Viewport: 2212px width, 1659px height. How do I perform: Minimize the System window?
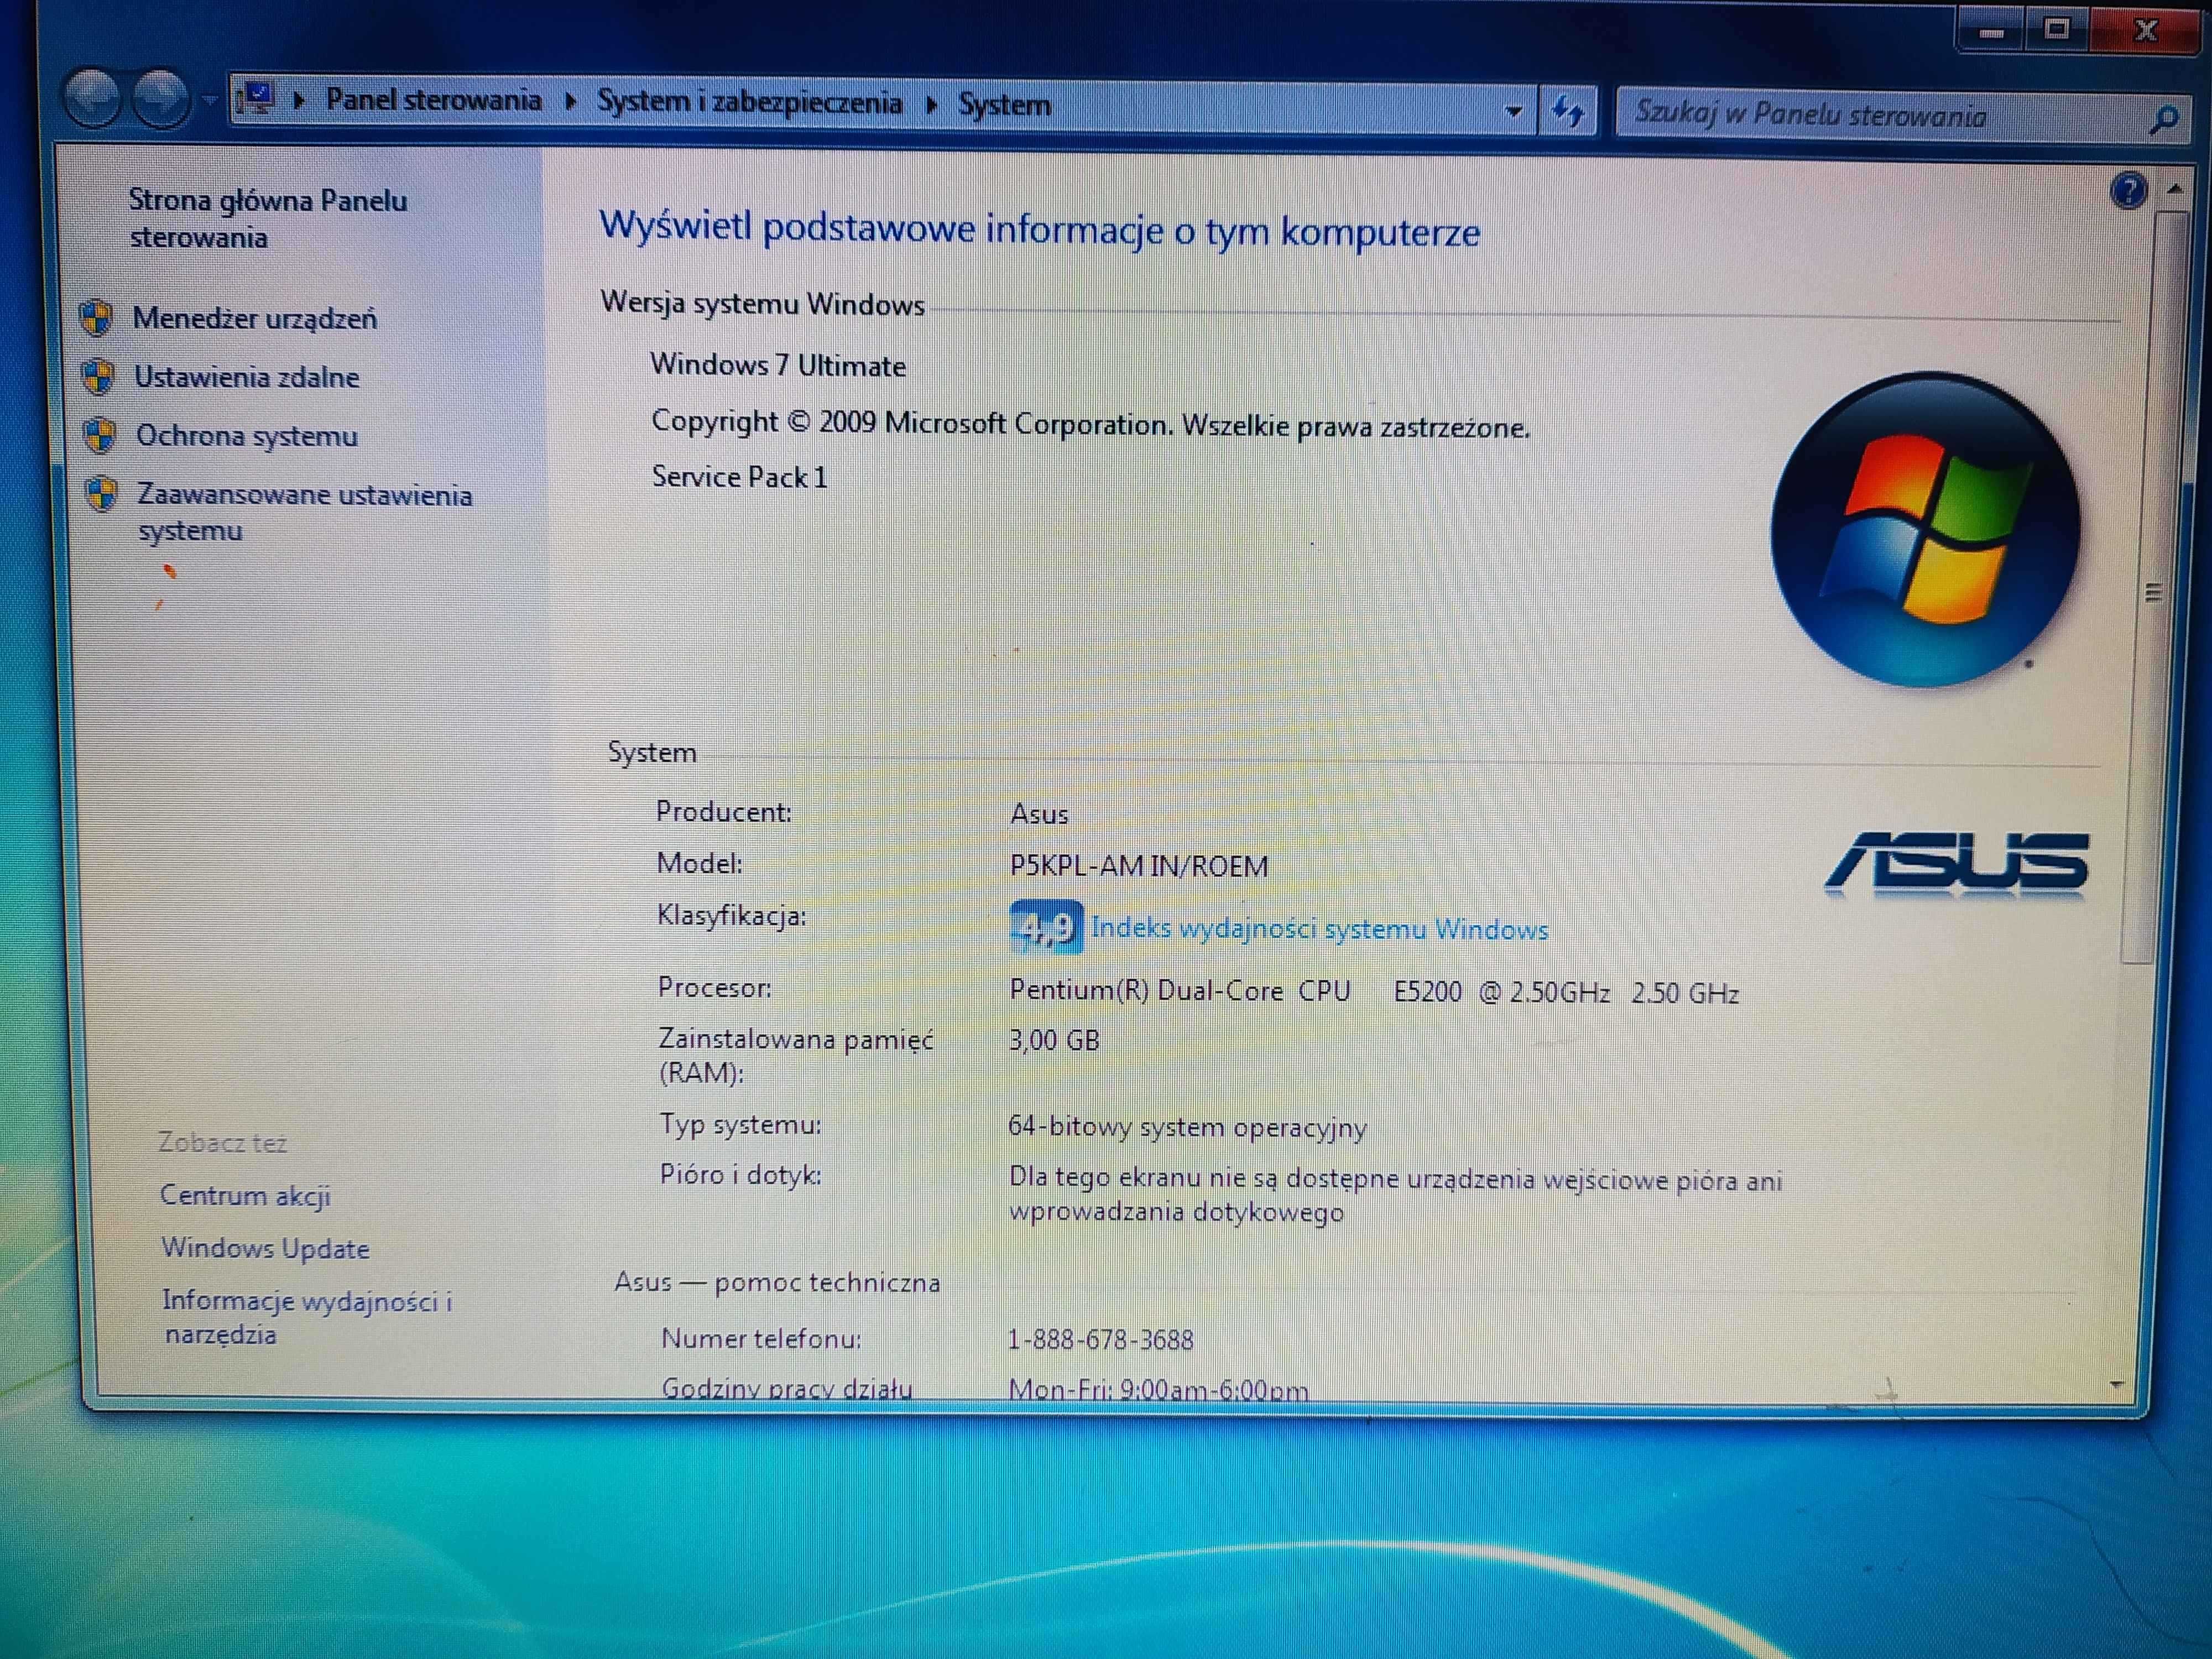coord(1990,31)
